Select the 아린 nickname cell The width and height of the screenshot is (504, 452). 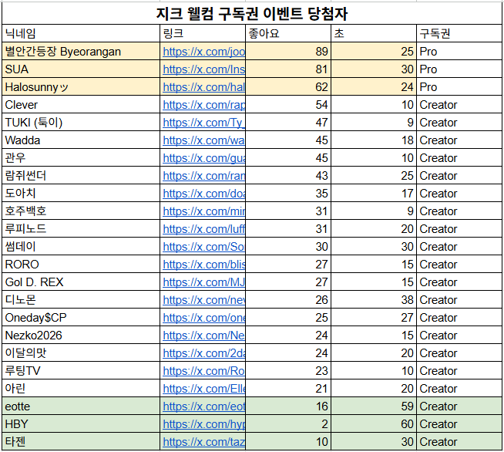[81, 388]
